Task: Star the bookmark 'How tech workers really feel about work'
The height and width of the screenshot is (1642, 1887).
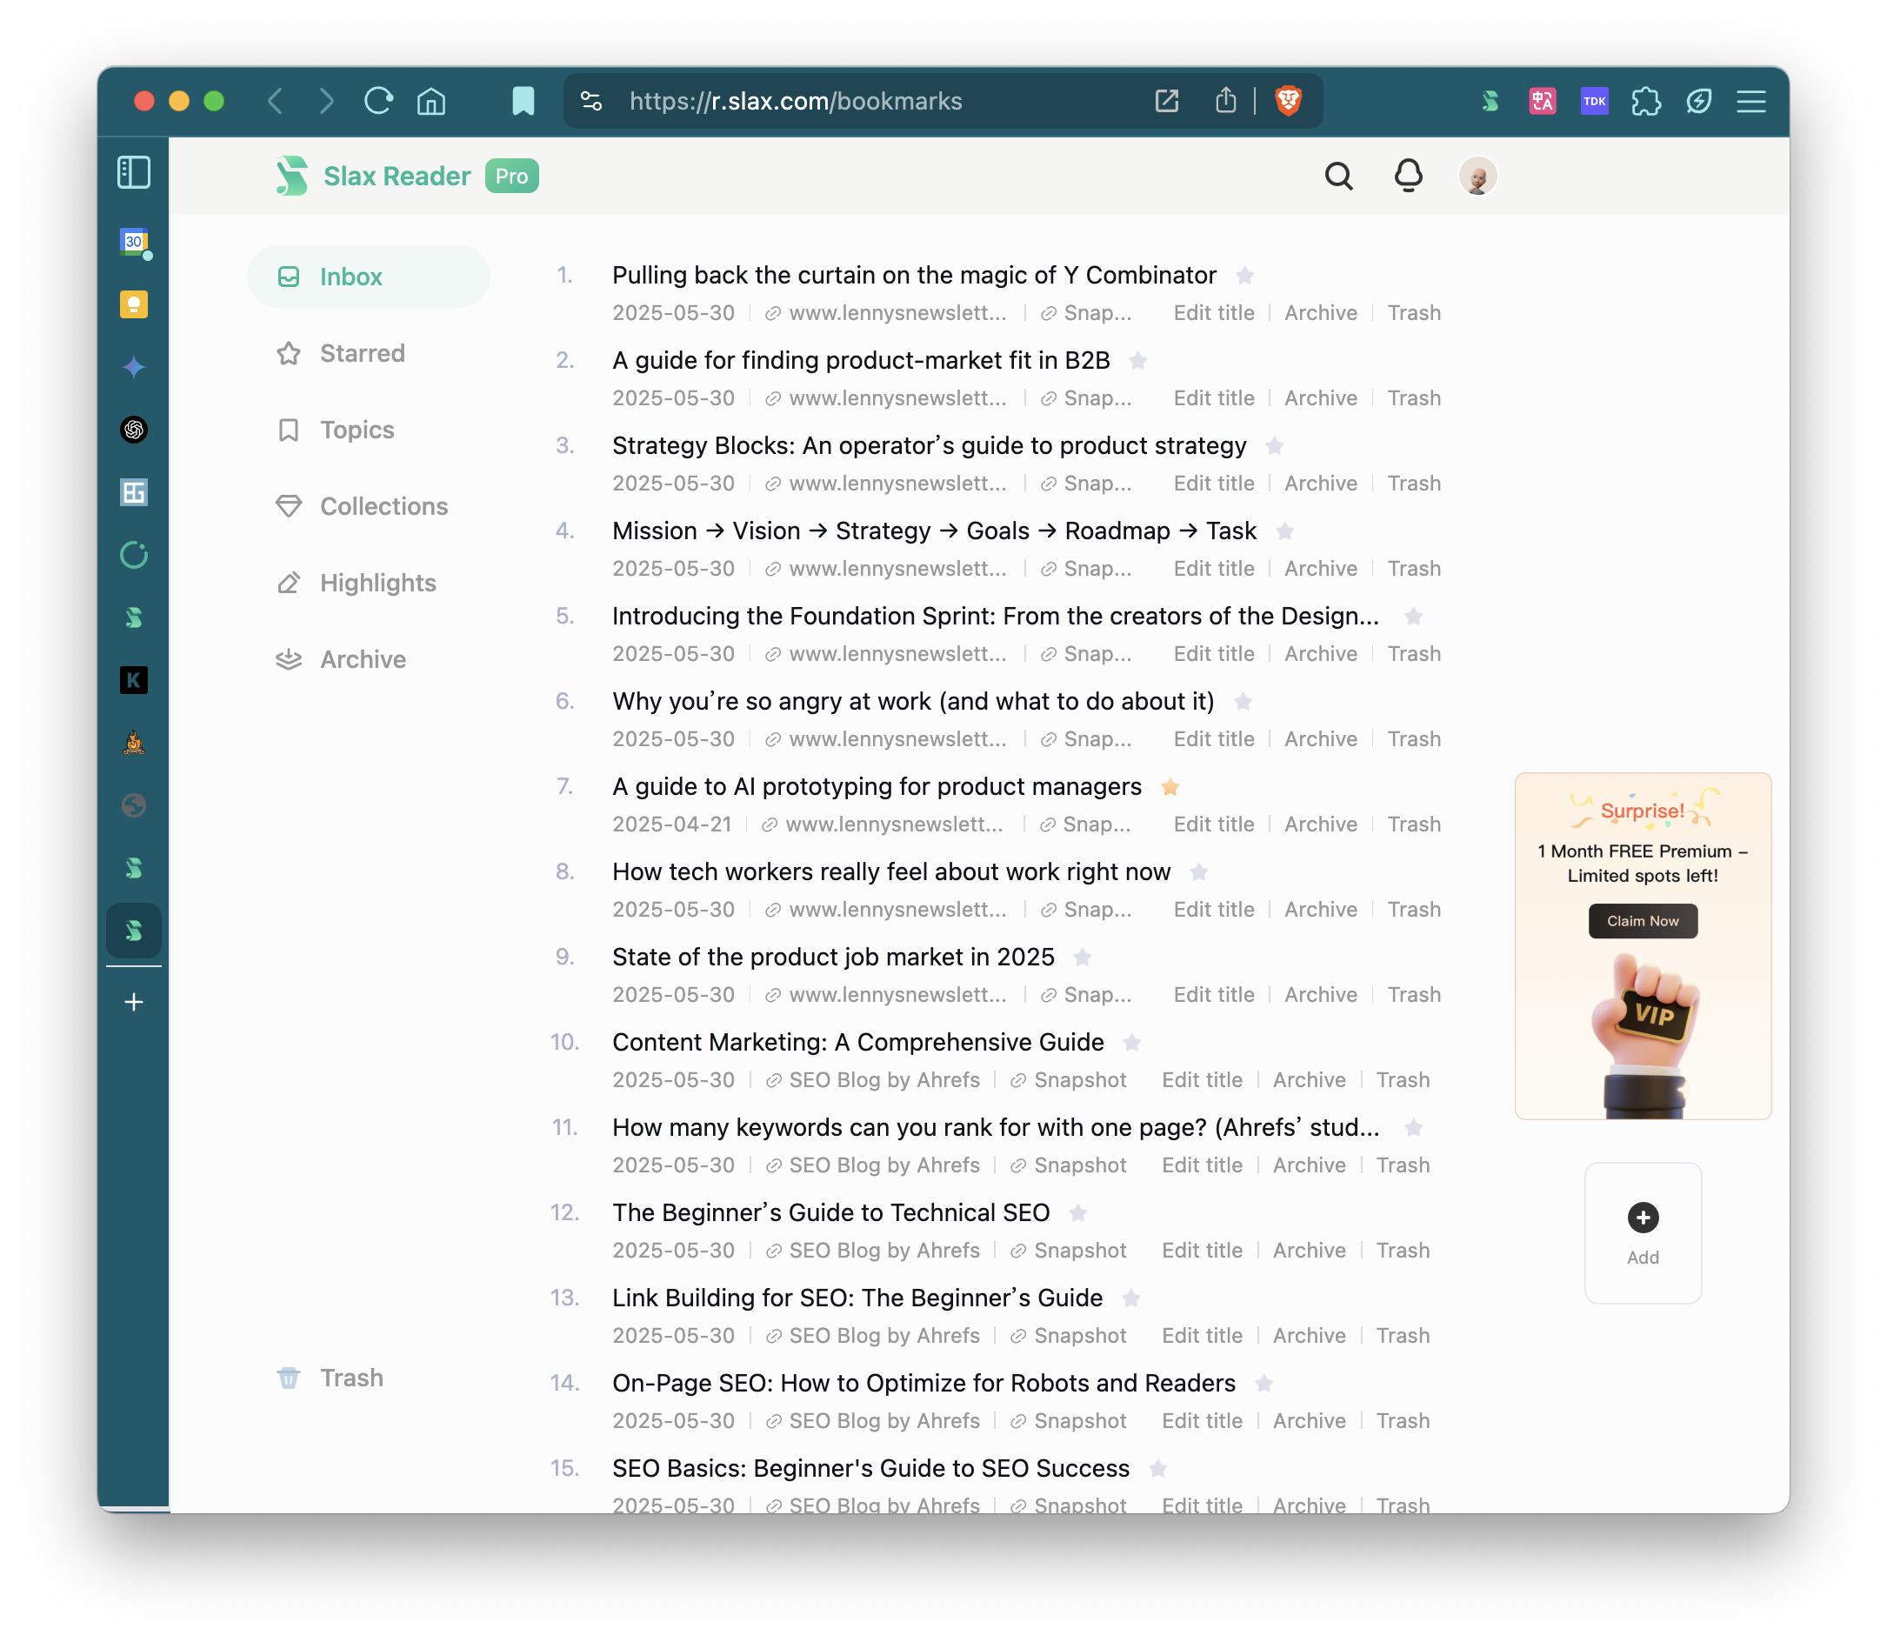Action: point(1200,872)
